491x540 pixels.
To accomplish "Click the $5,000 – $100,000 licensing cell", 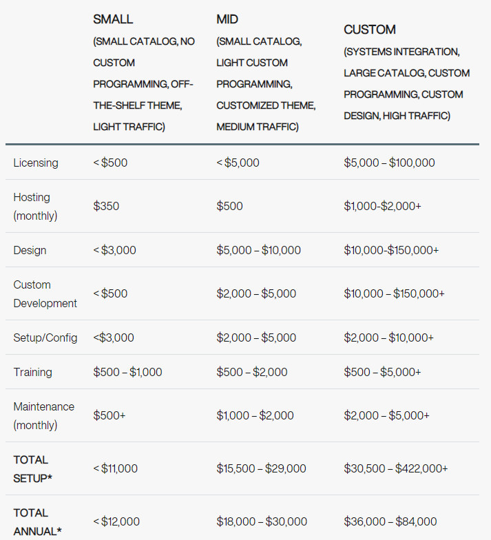I will coord(389,163).
